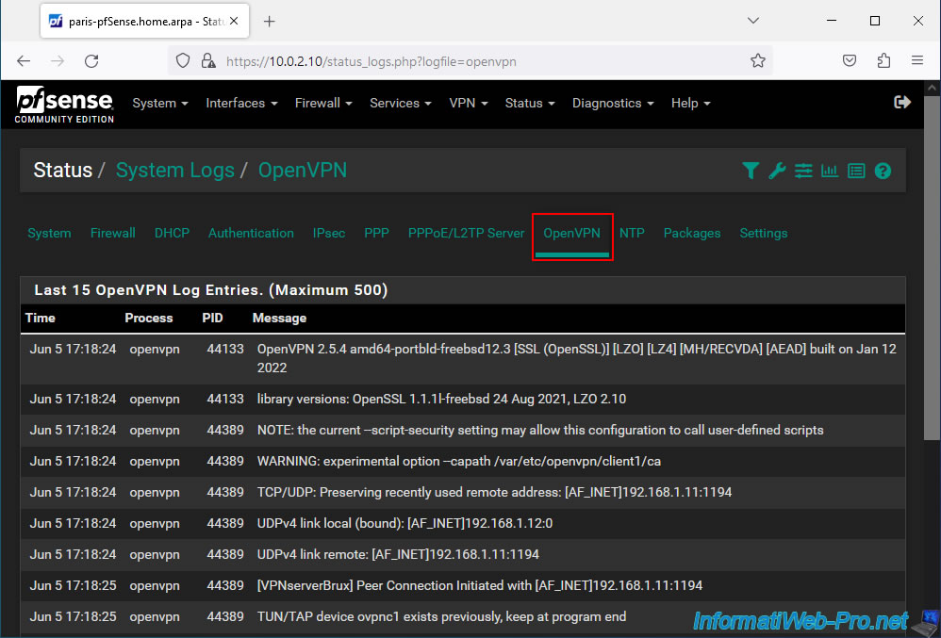The height and width of the screenshot is (638, 941).
Task: Expand the Help menu
Action: (x=691, y=103)
